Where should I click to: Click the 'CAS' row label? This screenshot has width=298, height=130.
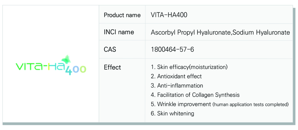tap(110, 50)
